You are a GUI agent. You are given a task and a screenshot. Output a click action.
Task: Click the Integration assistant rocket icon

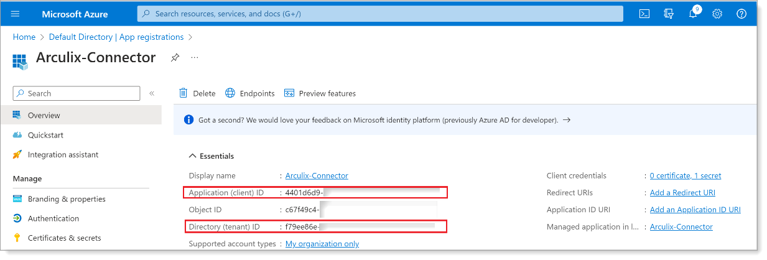point(17,154)
